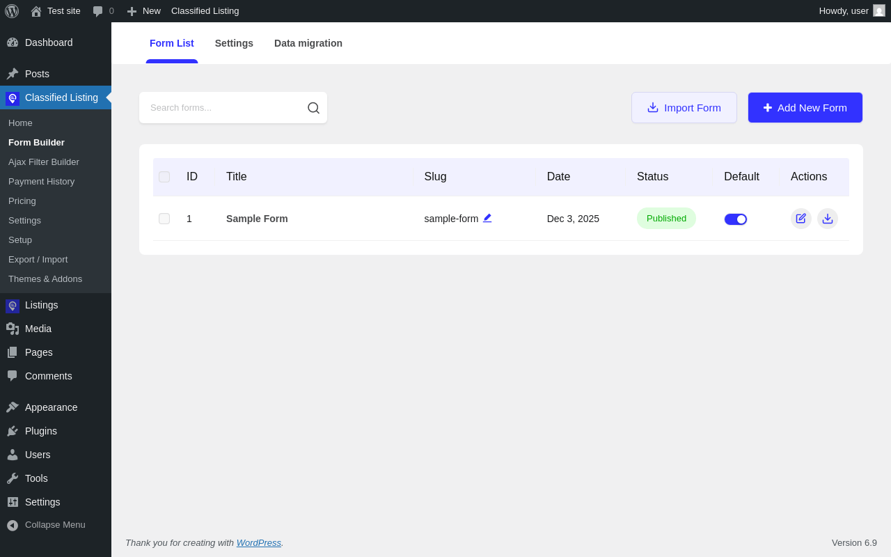Click the Import Form button
The image size is (891, 557).
point(684,108)
